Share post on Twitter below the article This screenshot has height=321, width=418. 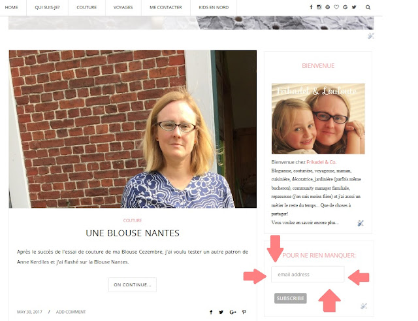221,312
